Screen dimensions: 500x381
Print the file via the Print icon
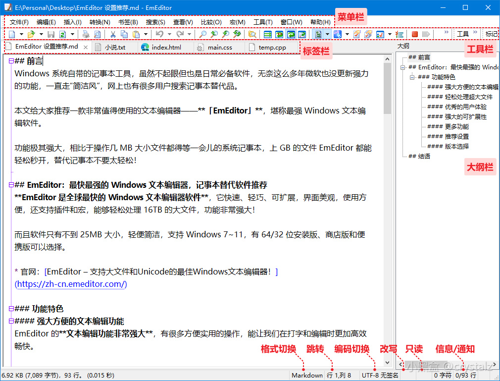[85, 35]
